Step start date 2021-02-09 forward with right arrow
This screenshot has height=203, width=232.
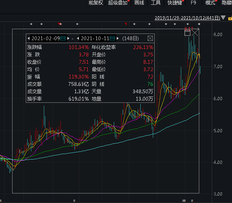68,38
